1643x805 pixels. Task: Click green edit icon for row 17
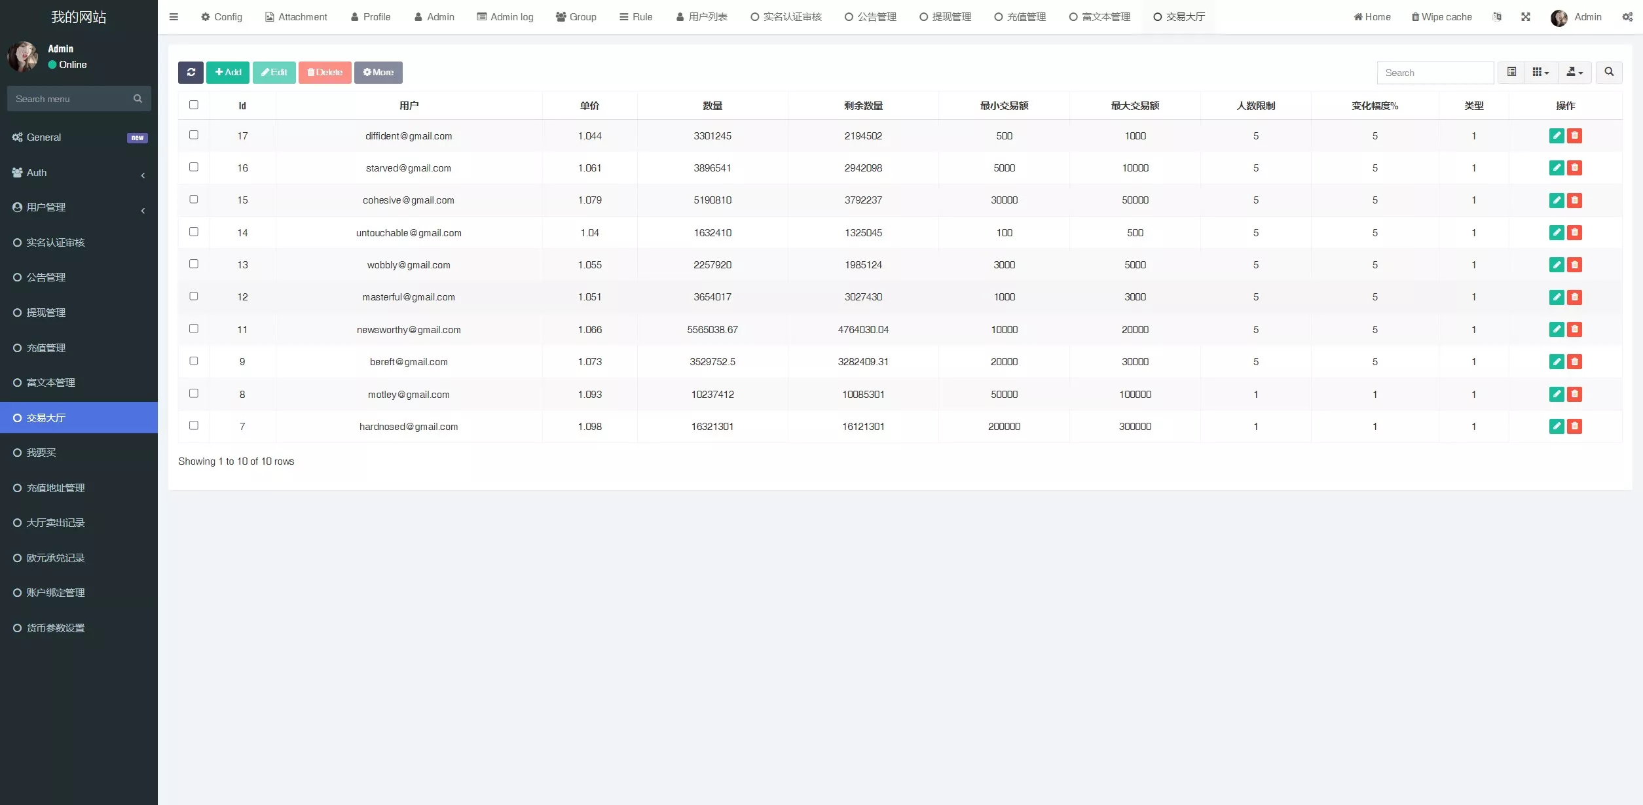point(1557,135)
